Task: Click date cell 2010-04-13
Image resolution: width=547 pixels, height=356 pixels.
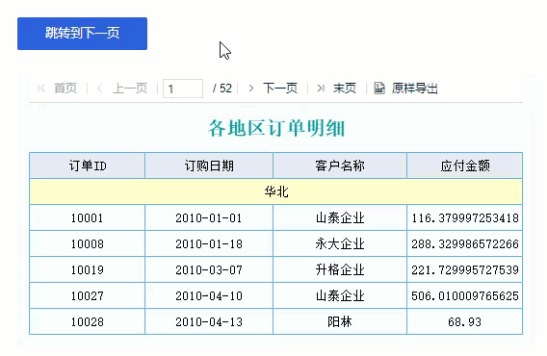Action: pos(209,321)
